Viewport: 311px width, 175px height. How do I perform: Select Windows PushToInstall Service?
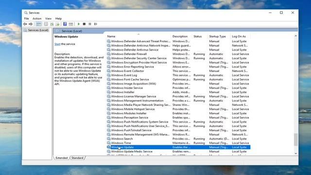click(x=178, y=130)
